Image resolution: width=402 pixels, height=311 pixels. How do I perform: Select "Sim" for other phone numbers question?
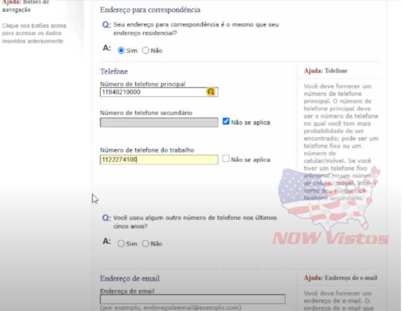[120, 244]
